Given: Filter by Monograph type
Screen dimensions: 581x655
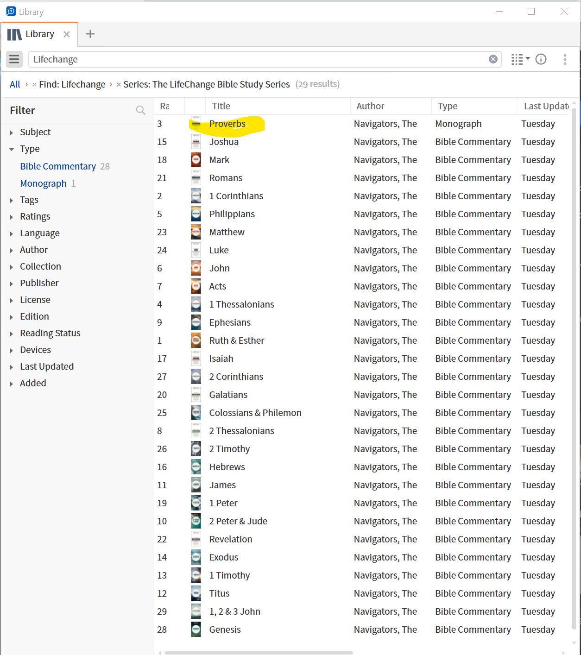Looking at the screenshot, I should click(44, 183).
